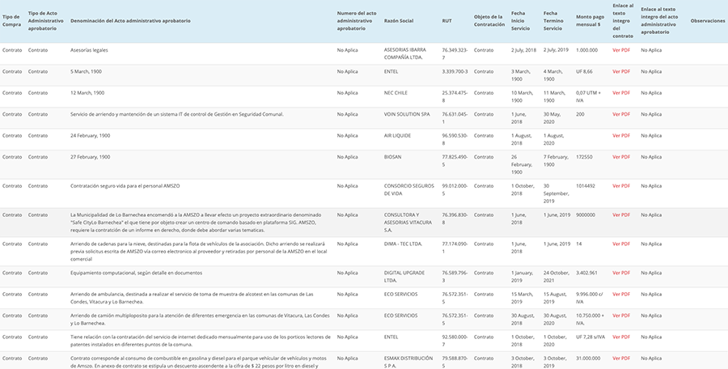This screenshot has height=369, width=728.
Task: Select the AIR LIQUIDE cell
Action: (x=397, y=136)
